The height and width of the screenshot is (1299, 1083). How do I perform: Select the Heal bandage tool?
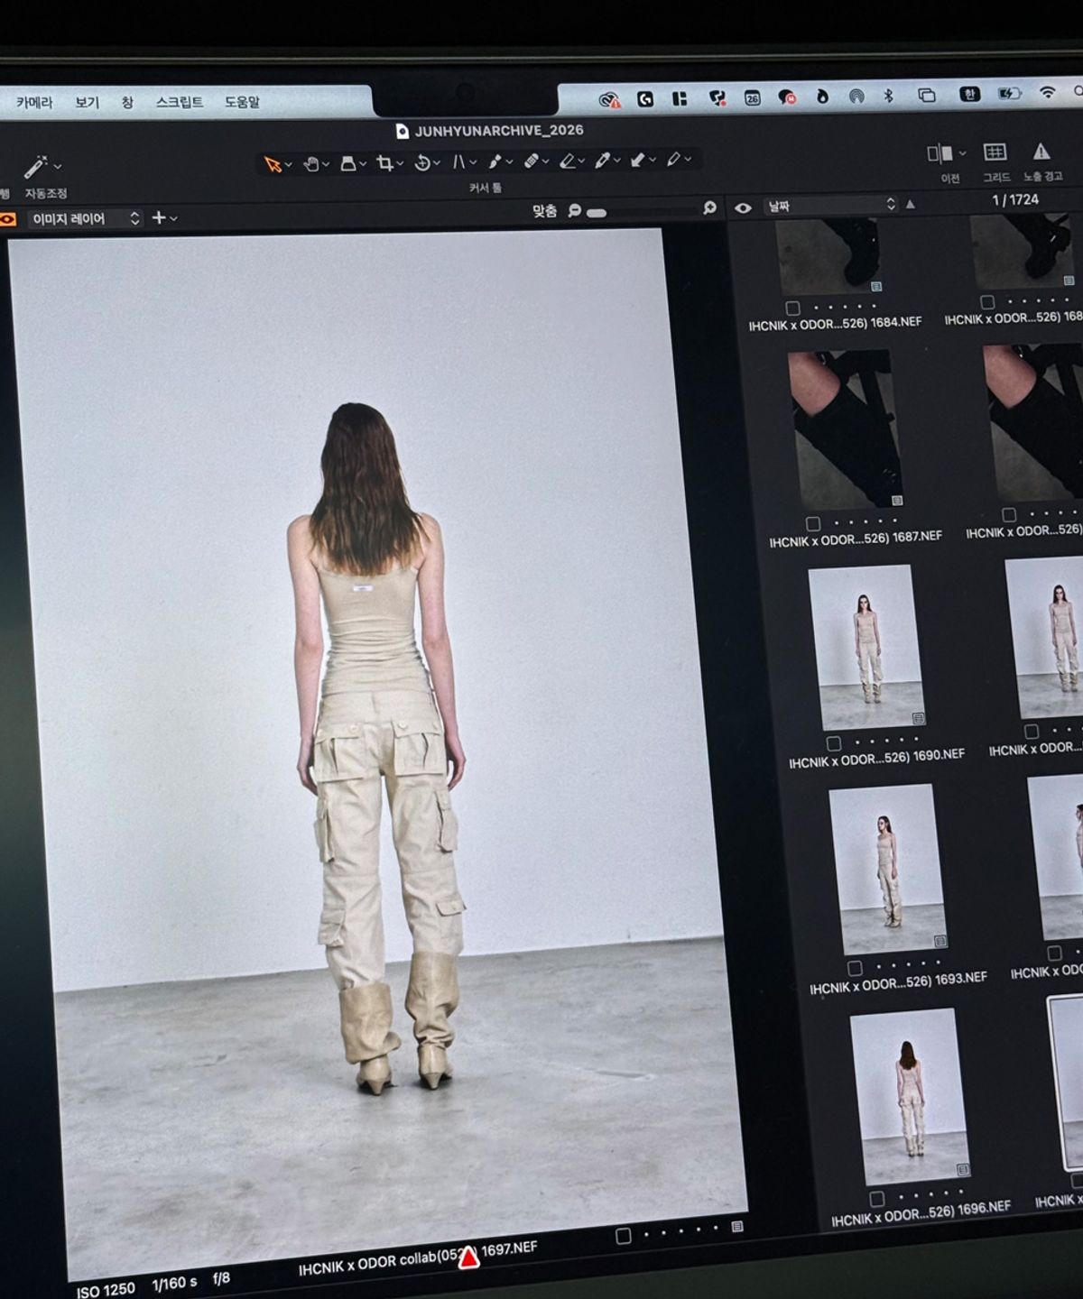click(x=532, y=161)
